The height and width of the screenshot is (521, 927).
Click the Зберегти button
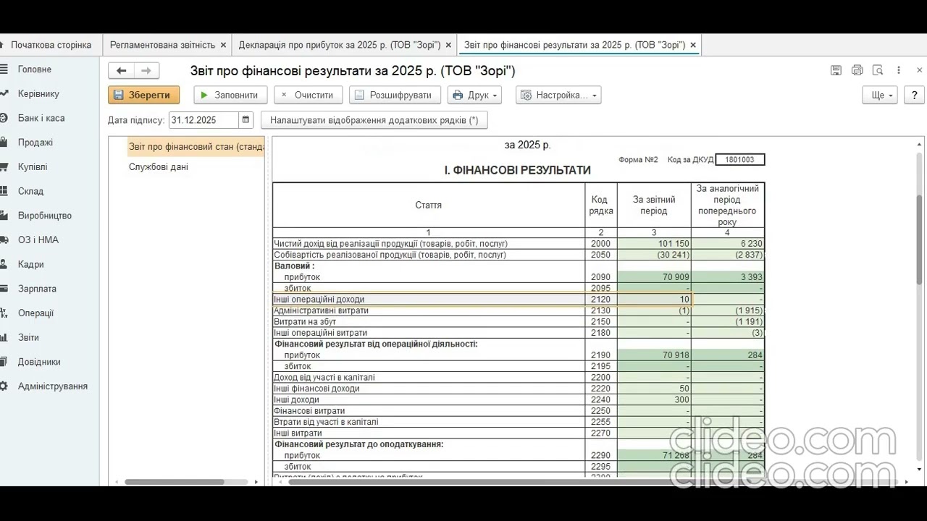click(144, 95)
